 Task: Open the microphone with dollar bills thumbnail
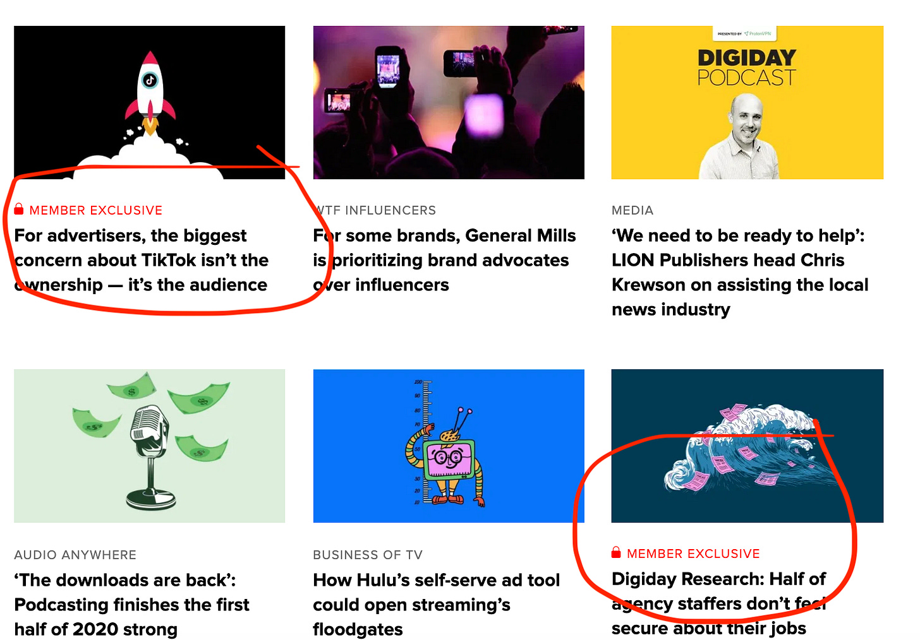[150, 446]
